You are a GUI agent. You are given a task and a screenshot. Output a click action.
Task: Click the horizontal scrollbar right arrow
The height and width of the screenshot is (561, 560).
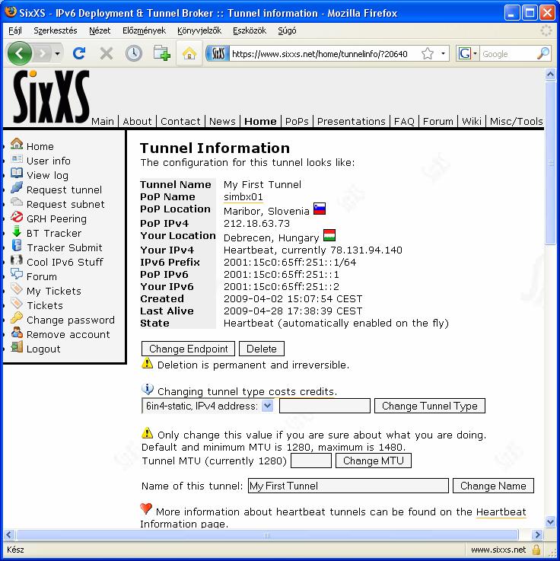point(536,535)
